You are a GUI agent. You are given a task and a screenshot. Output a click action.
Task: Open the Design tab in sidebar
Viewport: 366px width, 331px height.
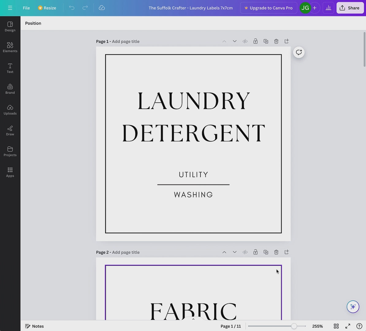click(x=10, y=27)
